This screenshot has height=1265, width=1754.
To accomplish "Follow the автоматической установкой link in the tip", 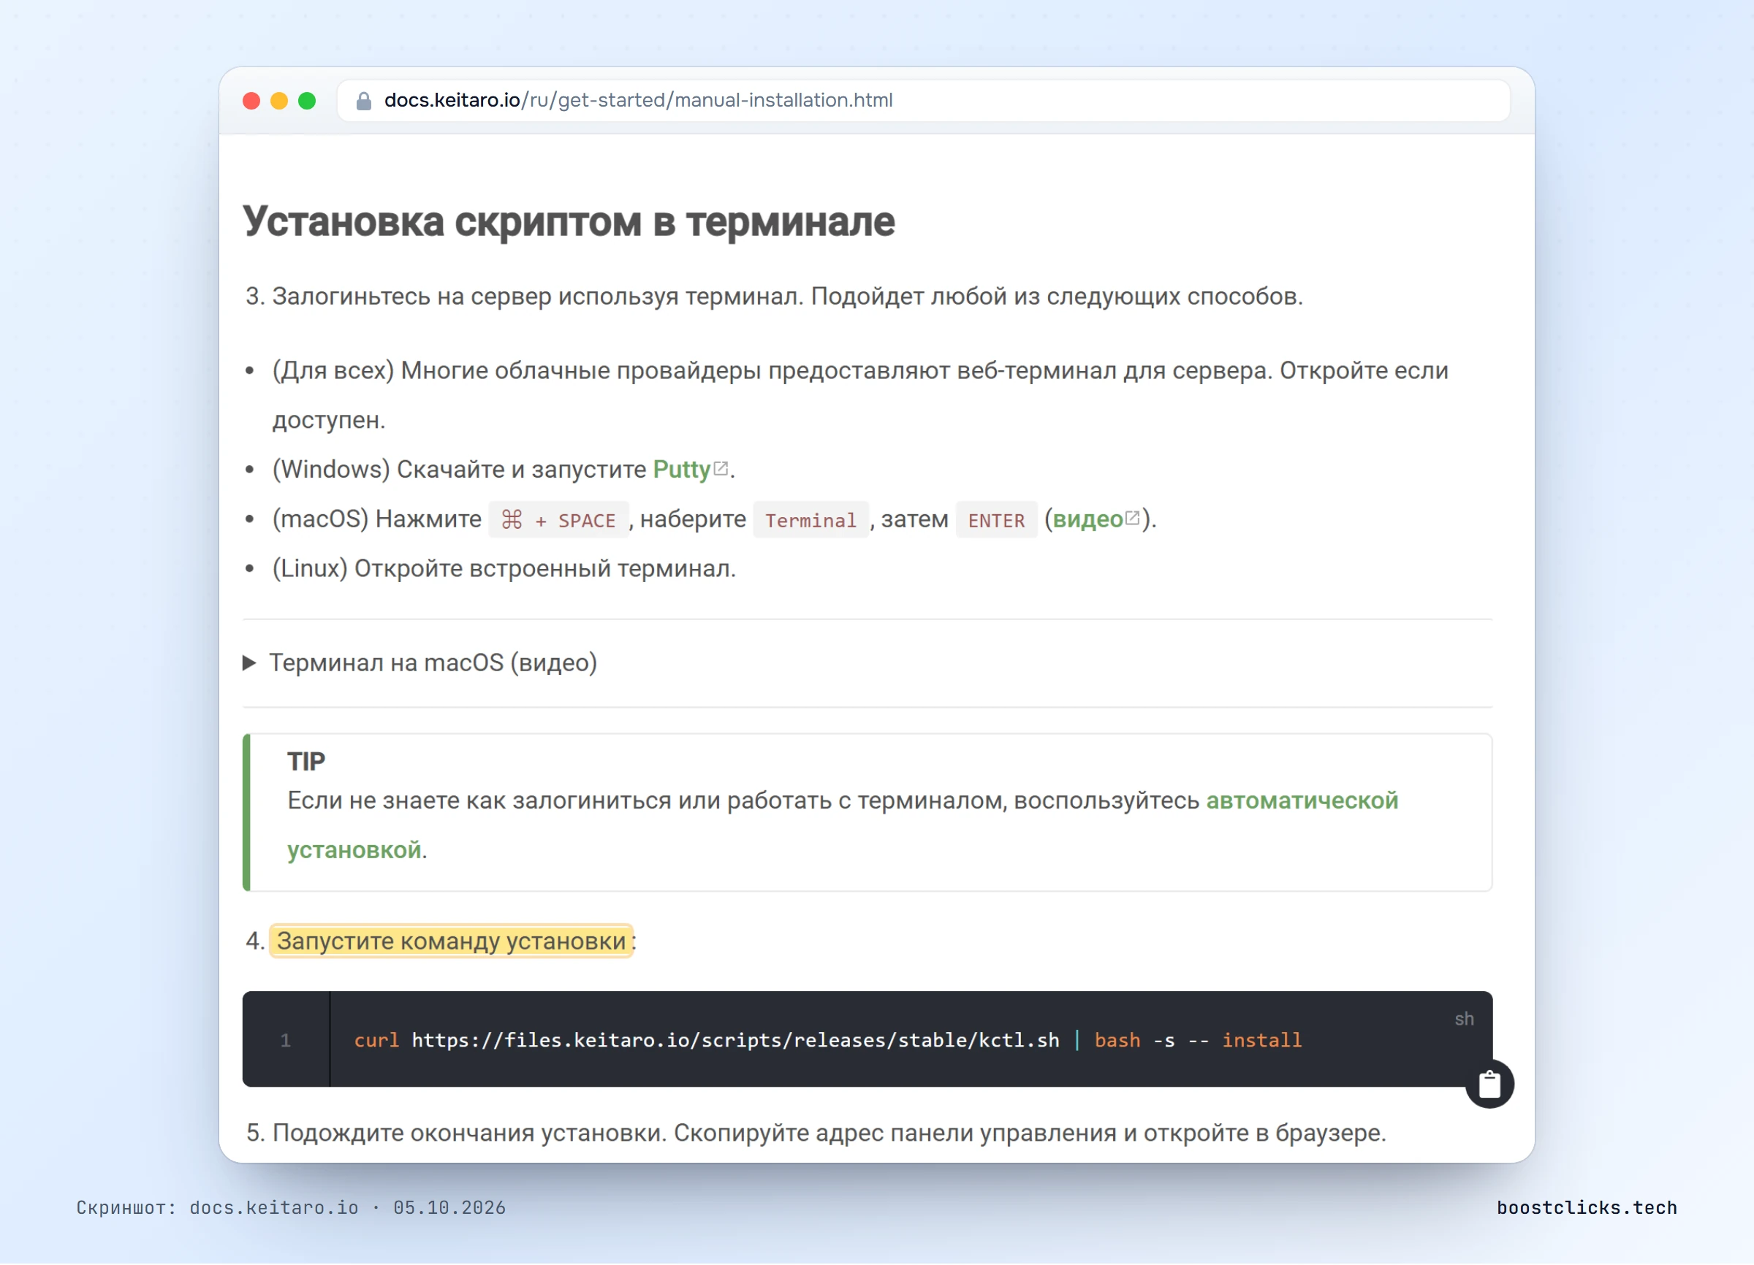I will tap(843, 825).
